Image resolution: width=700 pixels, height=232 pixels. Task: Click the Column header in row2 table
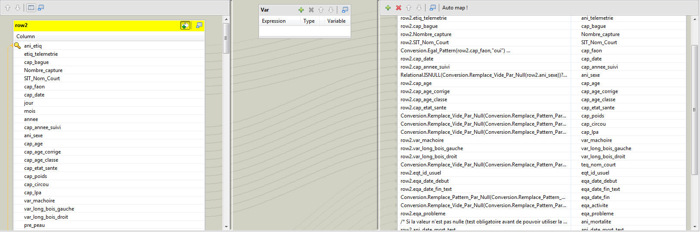click(x=26, y=36)
